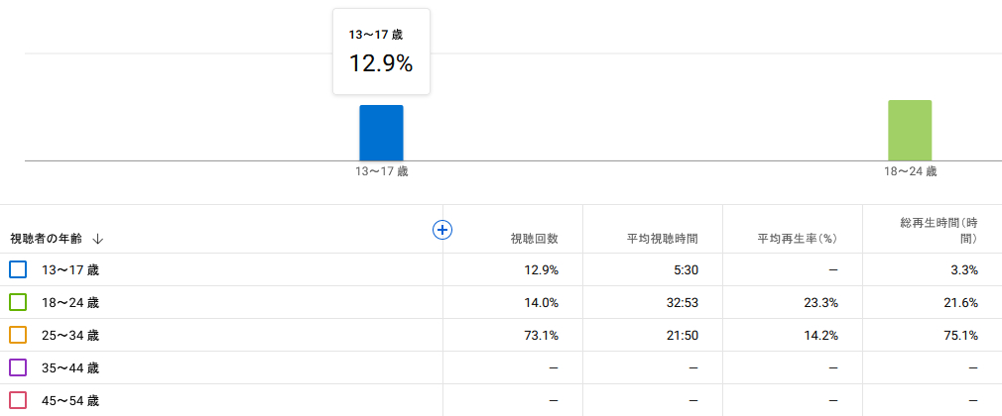The height and width of the screenshot is (416, 1002).
Task: Toggle the 18〜24 歳 checkbox
Action: tap(18, 302)
